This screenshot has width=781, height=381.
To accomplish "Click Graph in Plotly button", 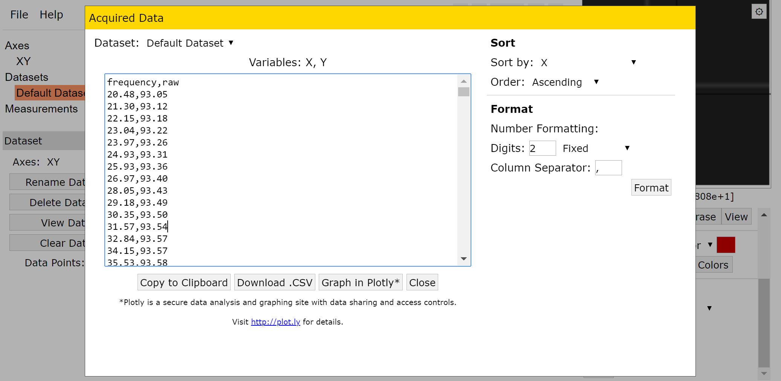I will 361,282.
